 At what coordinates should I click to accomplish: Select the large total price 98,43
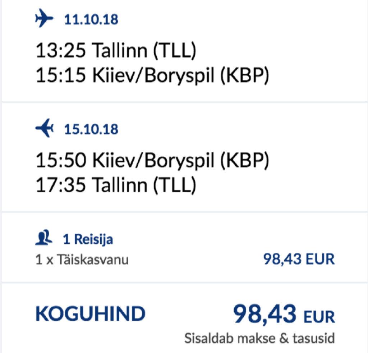[x=265, y=313]
